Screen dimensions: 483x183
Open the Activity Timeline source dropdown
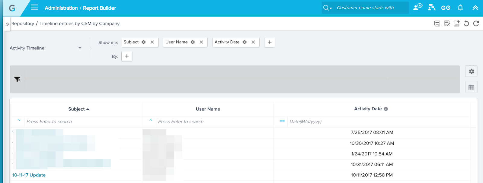46,48
